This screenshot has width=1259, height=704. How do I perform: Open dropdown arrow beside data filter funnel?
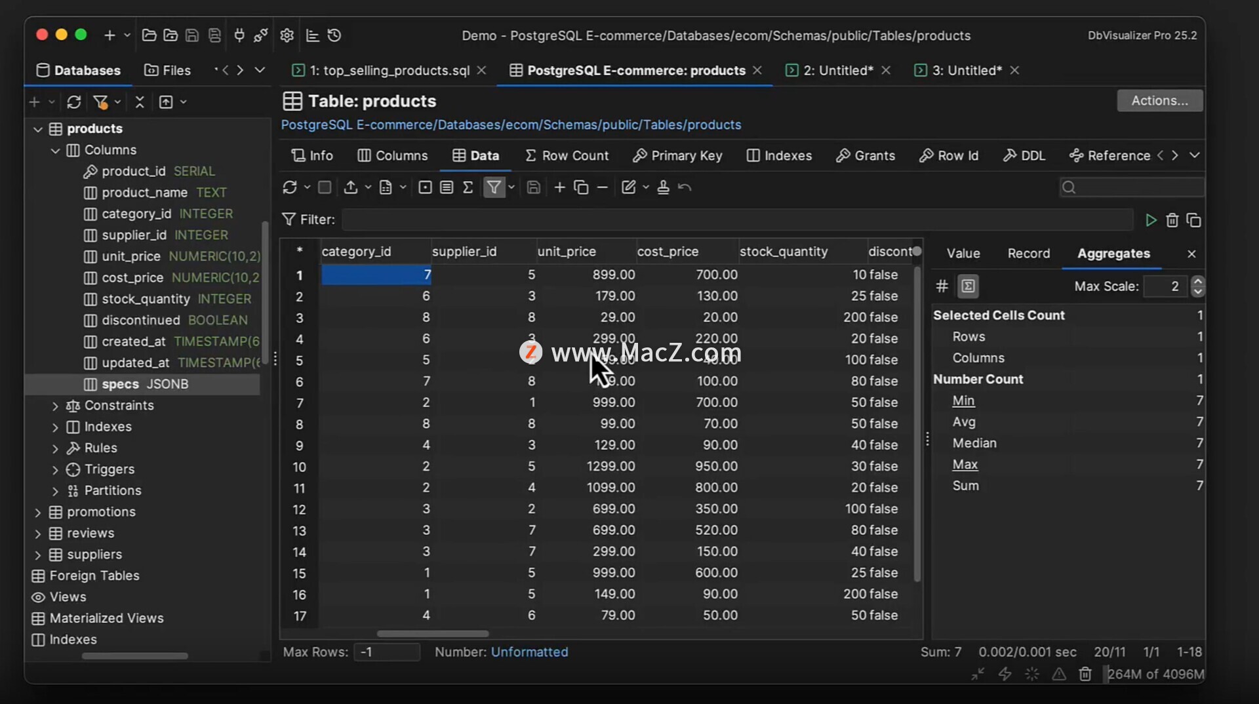511,187
